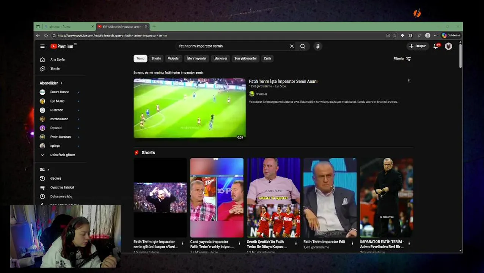Open options for 'Canlı yayında İmparator' short

tap(239, 243)
